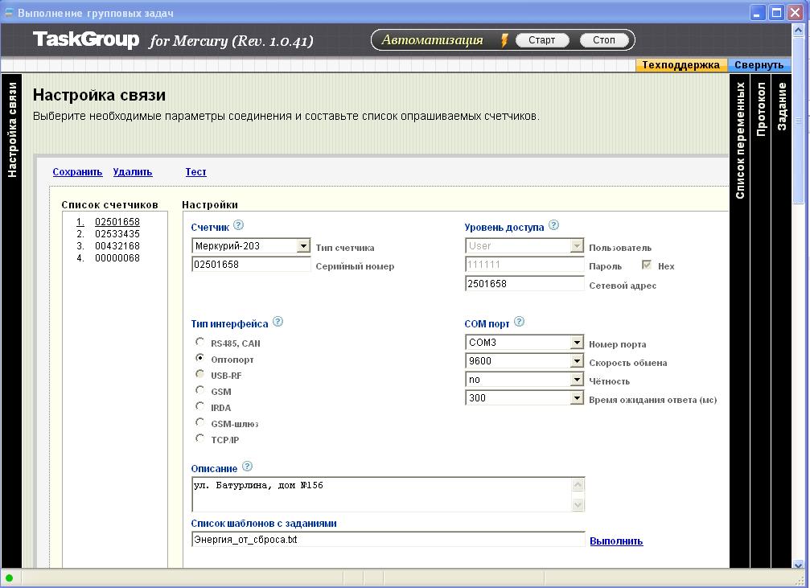Open the Настройка связи vertical tab
Screen dimensions: 810x588
[11, 320]
